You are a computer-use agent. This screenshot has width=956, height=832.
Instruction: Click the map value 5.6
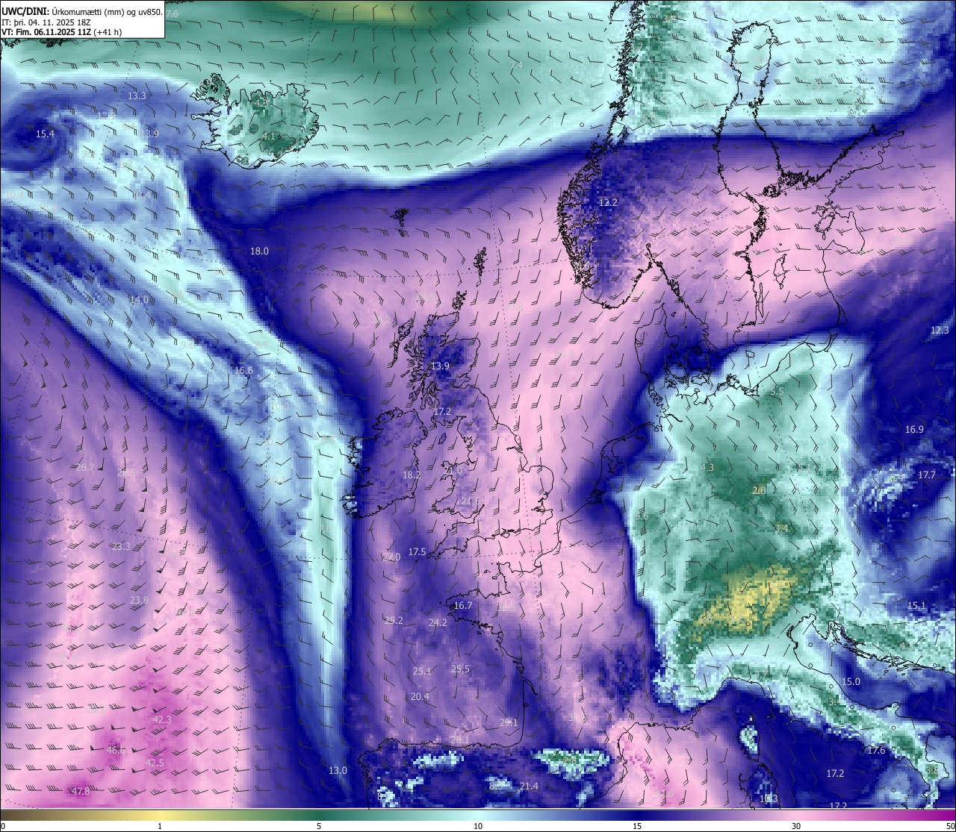point(642,516)
